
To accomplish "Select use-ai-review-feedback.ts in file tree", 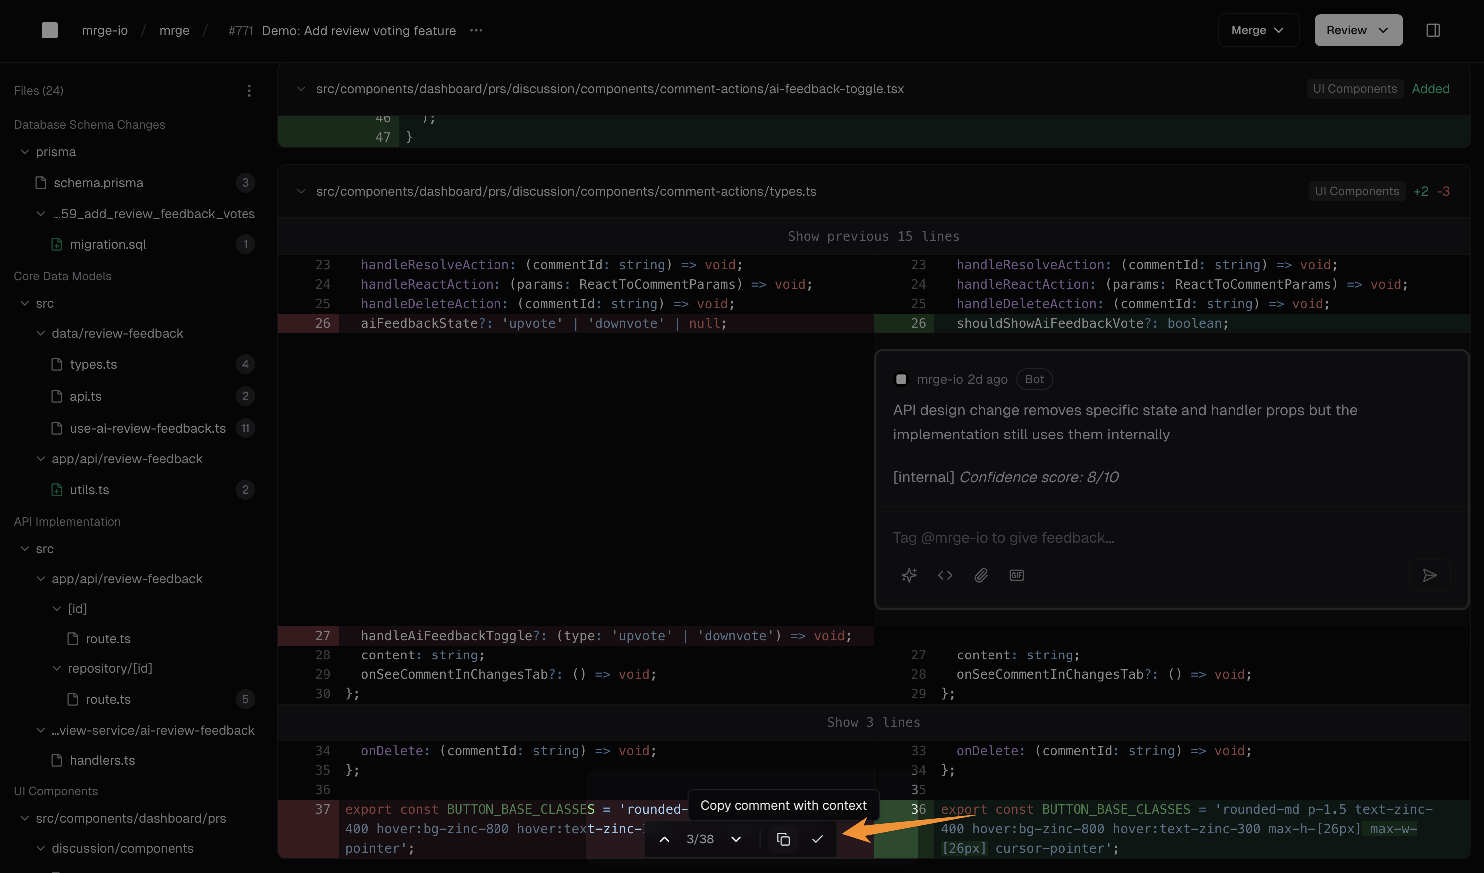I will point(147,428).
